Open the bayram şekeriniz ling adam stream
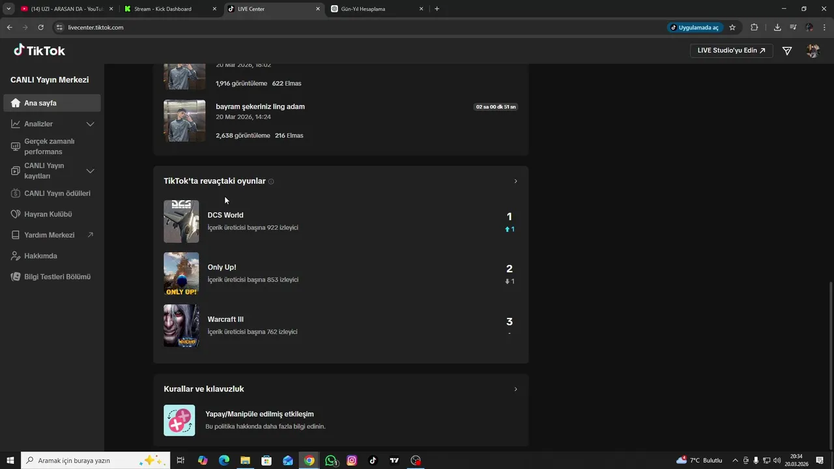 [260, 106]
